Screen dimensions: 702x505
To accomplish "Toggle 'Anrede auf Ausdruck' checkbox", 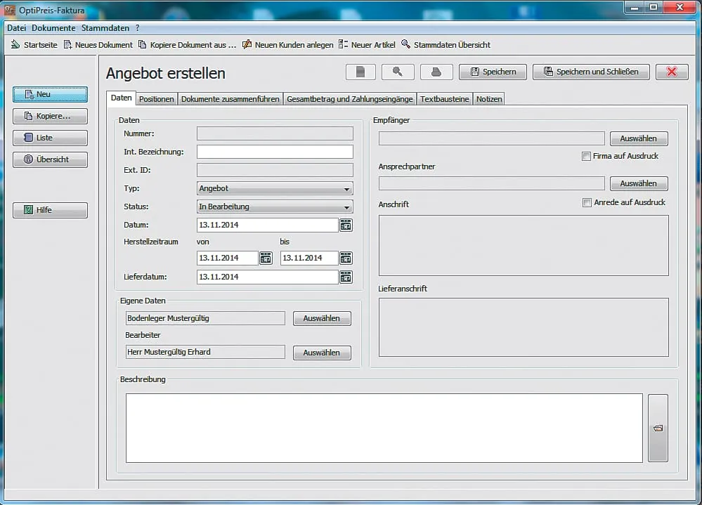I will click(587, 203).
